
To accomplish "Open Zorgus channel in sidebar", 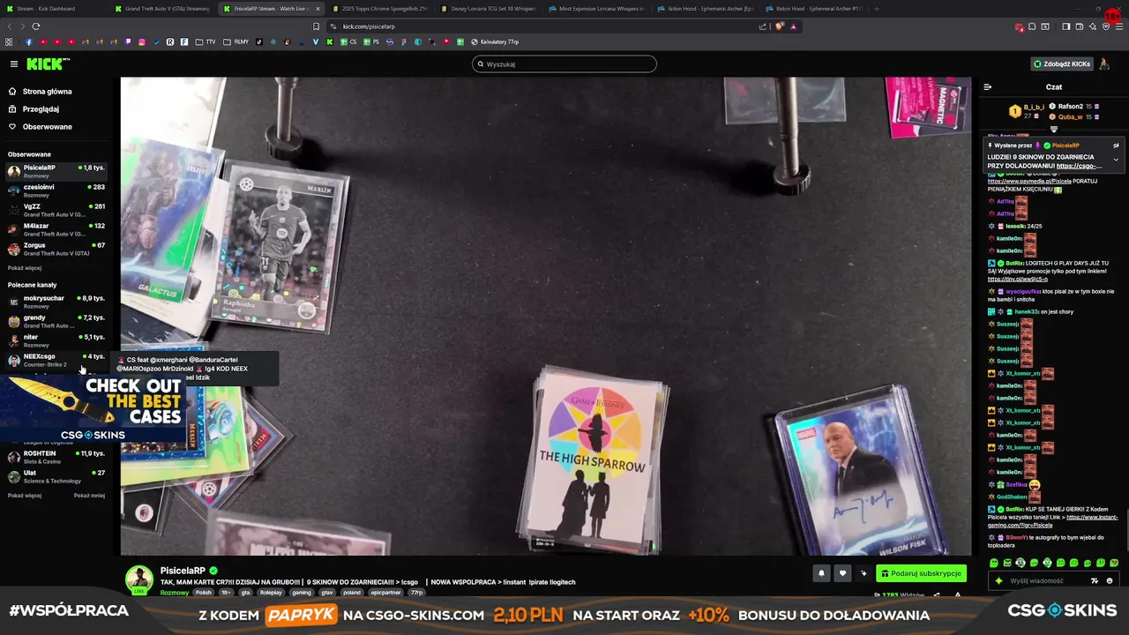I will pos(56,249).
